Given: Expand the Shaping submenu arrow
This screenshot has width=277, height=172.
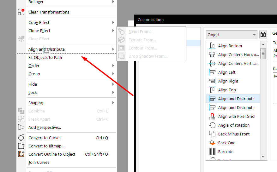Looking at the screenshot, I should coord(113,103).
